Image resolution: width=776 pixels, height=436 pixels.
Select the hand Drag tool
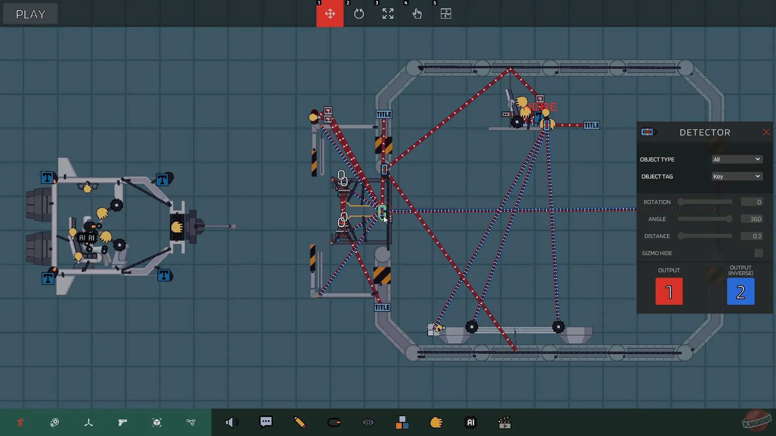(417, 14)
